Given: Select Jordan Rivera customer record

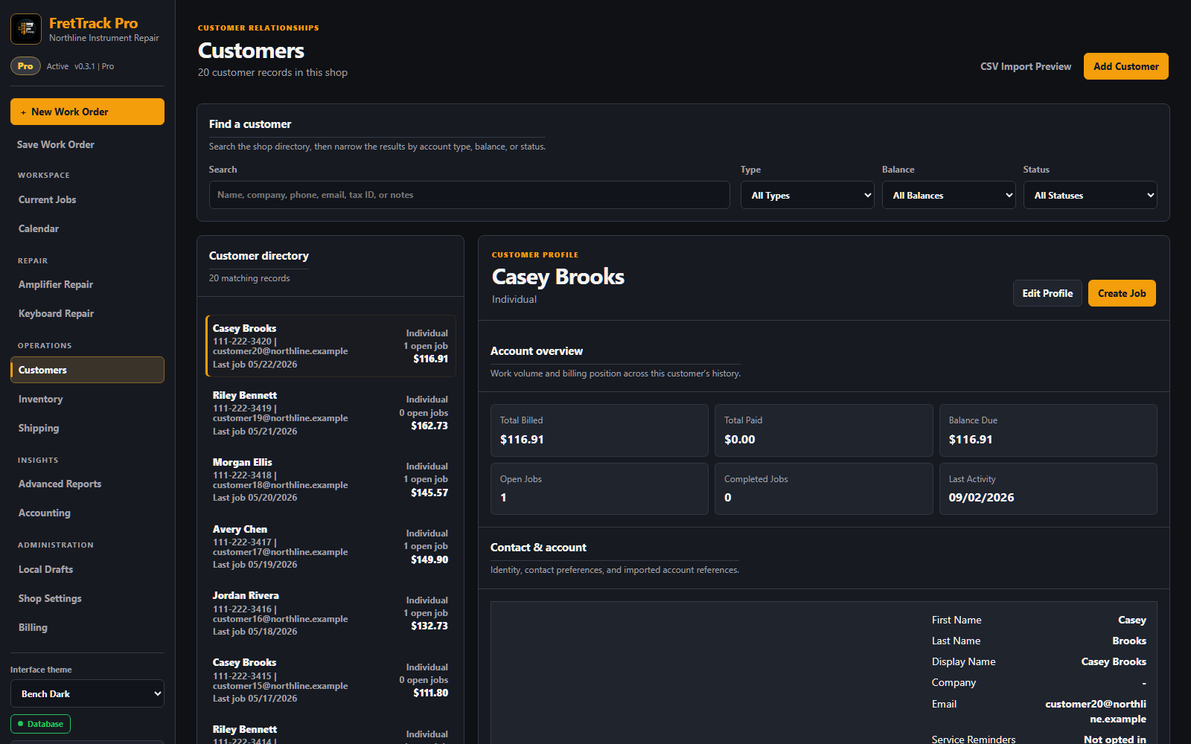Looking at the screenshot, I should tap(331, 613).
